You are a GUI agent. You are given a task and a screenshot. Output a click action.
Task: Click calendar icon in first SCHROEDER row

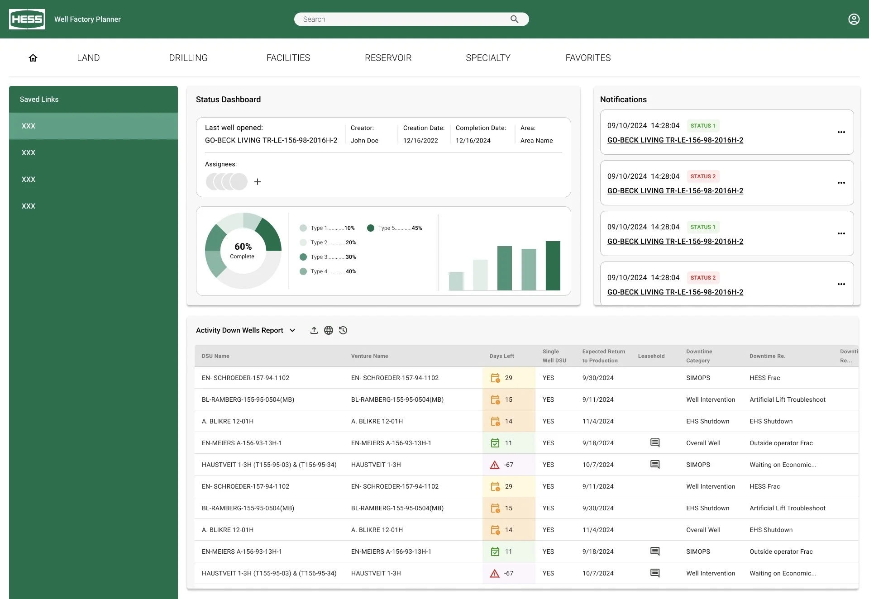pos(495,378)
